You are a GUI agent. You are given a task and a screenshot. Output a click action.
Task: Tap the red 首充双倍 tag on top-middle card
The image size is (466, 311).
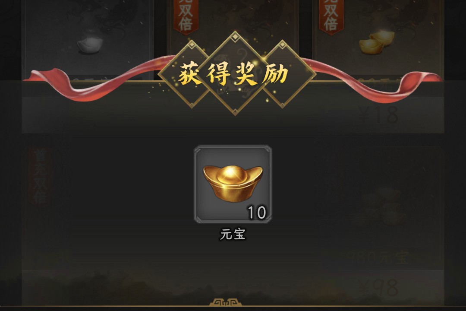tap(186, 16)
